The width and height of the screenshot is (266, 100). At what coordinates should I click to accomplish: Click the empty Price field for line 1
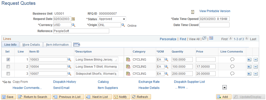pyautogui.click(x=206, y=60)
